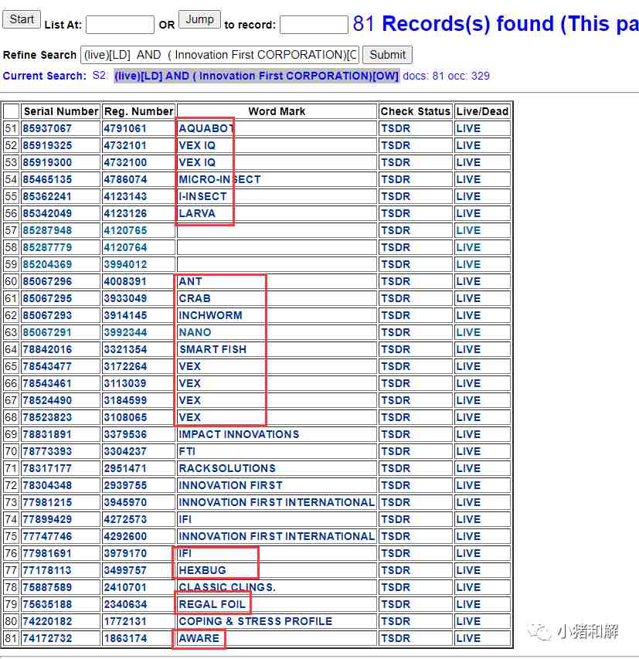The height and width of the screenshot is (659, 639).
Task: Click the Start button
Action: (x=22, y=20)
